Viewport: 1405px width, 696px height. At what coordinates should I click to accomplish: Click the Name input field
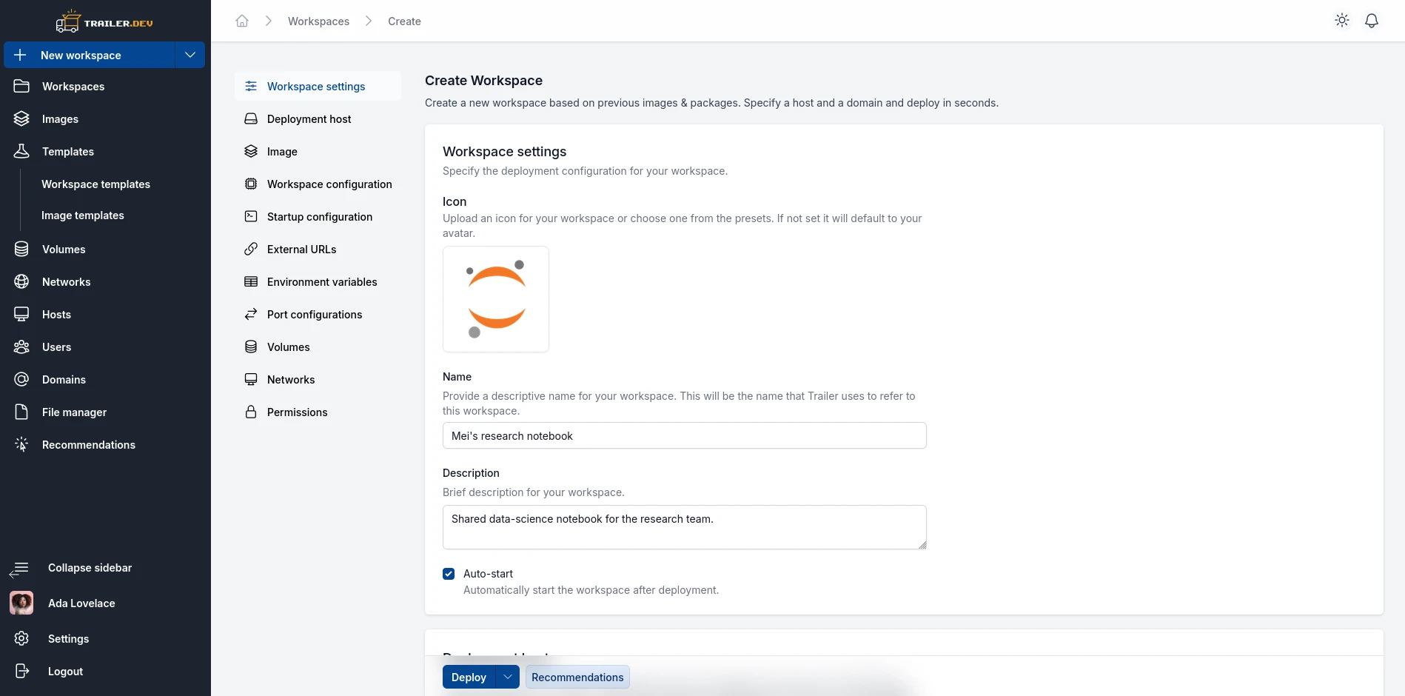[685, 435]
